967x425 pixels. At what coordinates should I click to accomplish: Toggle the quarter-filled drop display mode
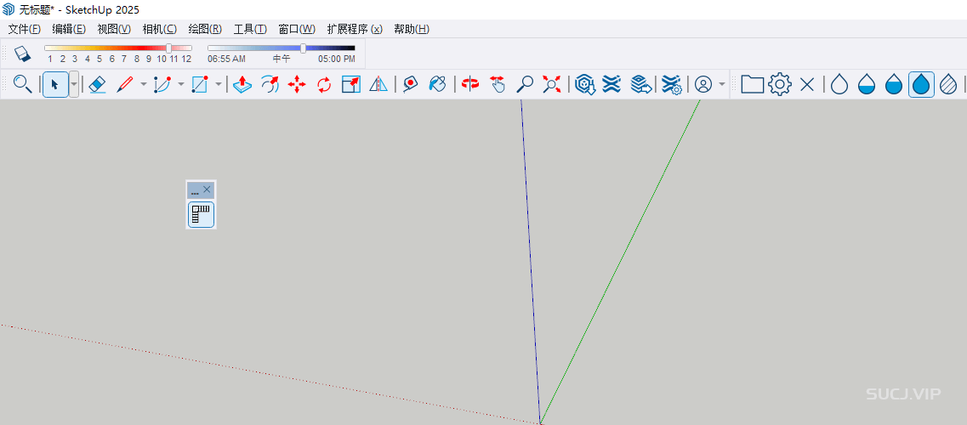coord(867,84)
